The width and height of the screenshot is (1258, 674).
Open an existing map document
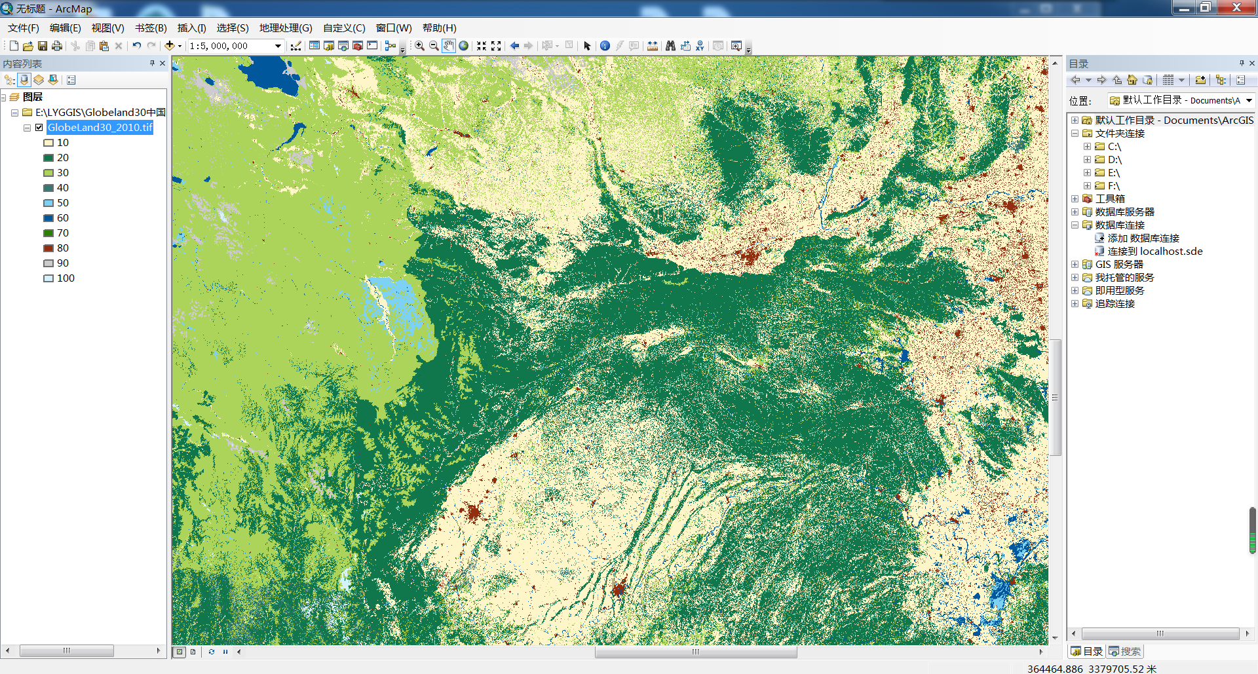pos(28,46)
